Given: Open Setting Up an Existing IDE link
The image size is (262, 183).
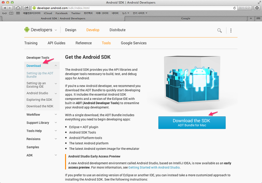Looking at the screenshot, I should (36, 85).
